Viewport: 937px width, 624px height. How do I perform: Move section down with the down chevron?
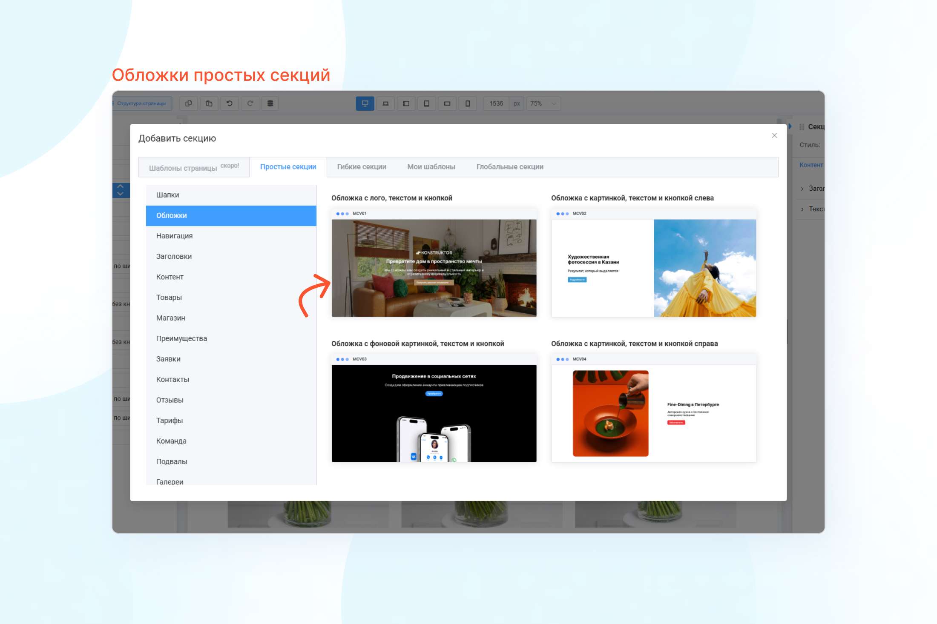121,194
